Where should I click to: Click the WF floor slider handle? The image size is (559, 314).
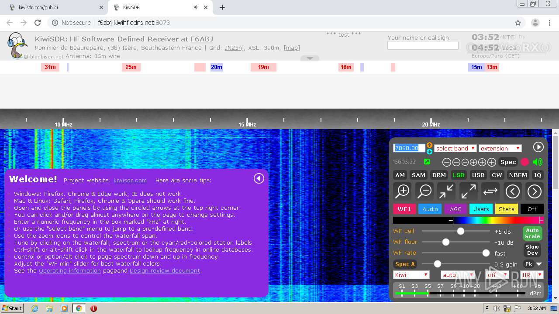click(446, 242)
